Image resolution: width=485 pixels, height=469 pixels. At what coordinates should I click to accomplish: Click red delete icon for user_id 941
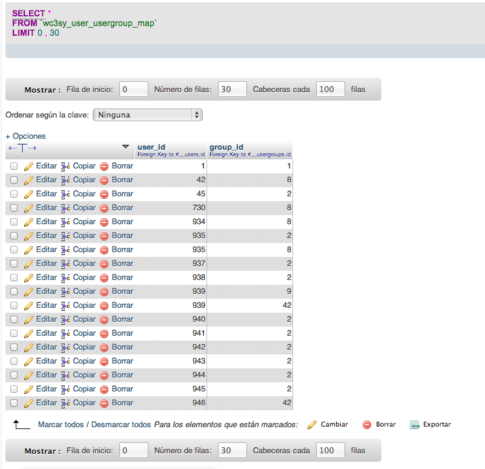pos(104,333)
